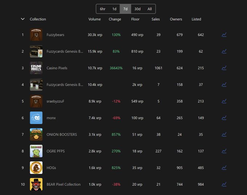Click the -69% change value

click(116, 118)
